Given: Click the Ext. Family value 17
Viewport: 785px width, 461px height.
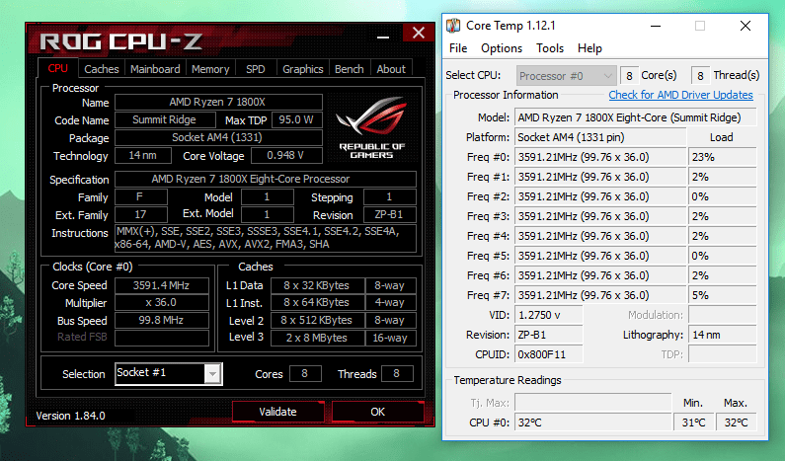Looking at the screenshot, I should point(141,215).
